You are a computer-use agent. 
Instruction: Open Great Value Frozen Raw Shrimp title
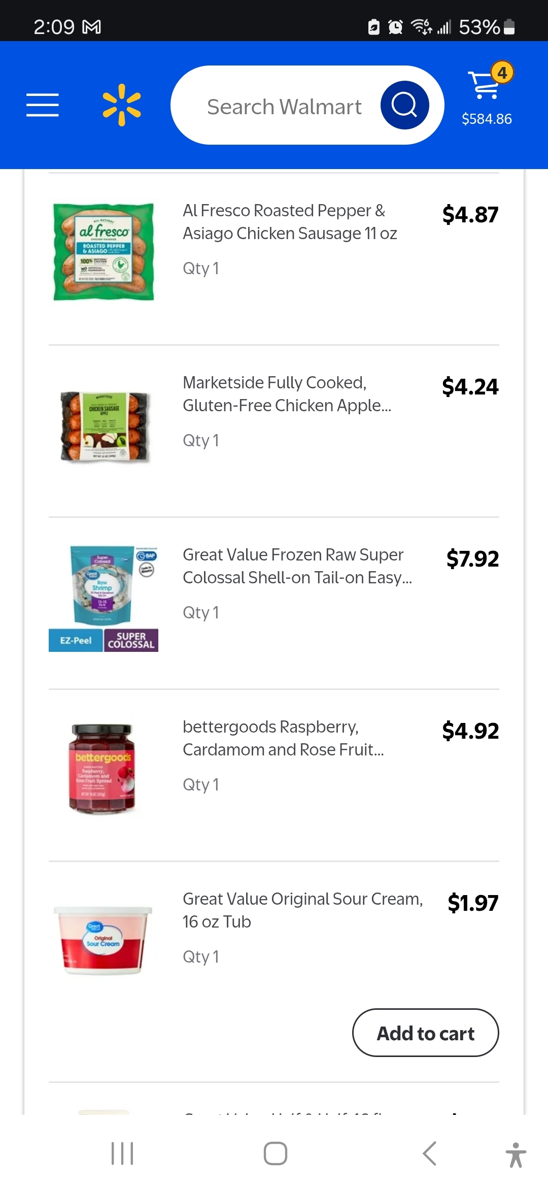pyautogui.click(x=297, y=566)
